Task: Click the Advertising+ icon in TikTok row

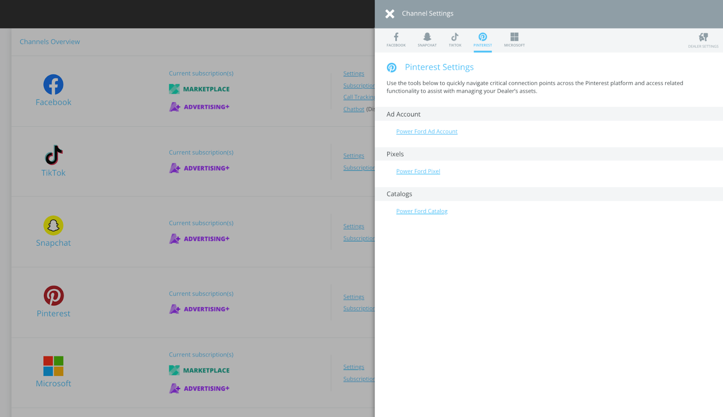Action: click(175, 168)
